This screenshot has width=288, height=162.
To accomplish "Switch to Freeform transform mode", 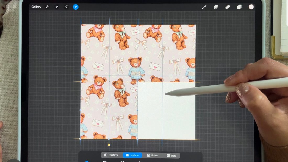I will (111, 155).
